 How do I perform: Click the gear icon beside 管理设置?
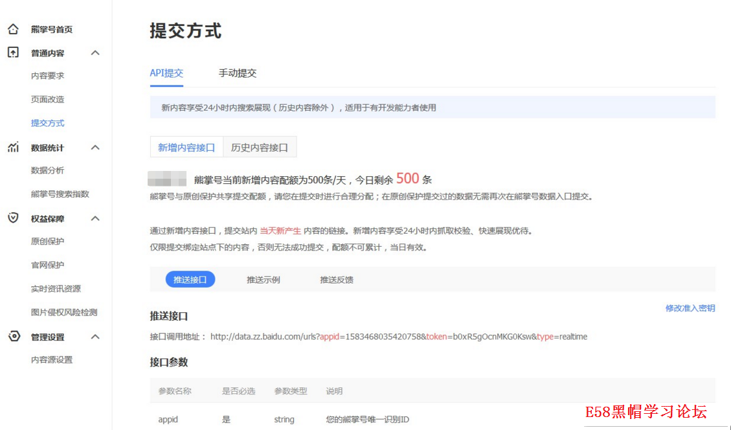point(13,337)
